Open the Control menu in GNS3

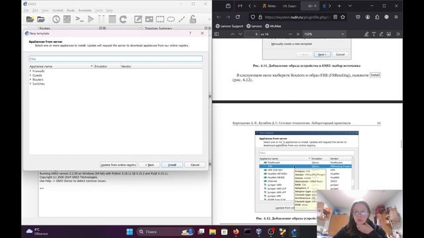point(58,11)
